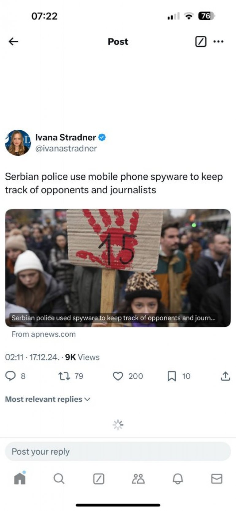Open the apnews.com article preview image

click(118, 268)
